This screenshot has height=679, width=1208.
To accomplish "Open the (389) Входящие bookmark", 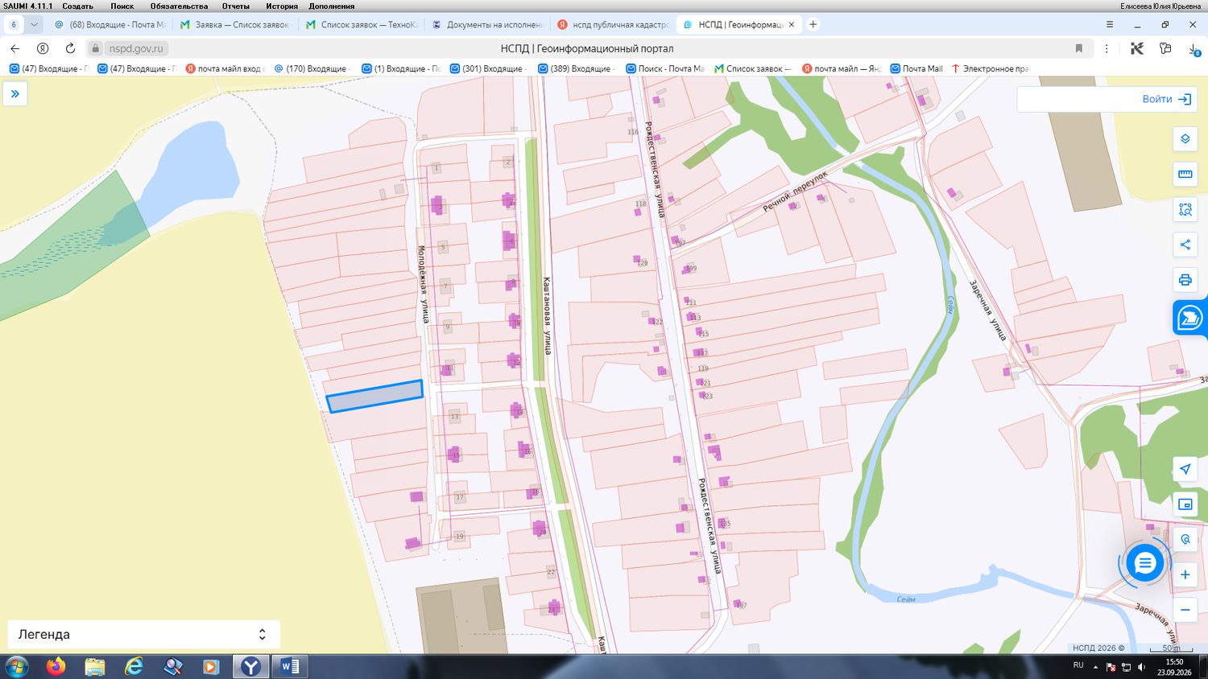I will [576, 69].
